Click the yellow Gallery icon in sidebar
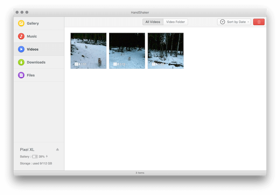The image size is (280, 195). (x=21, y=23)
